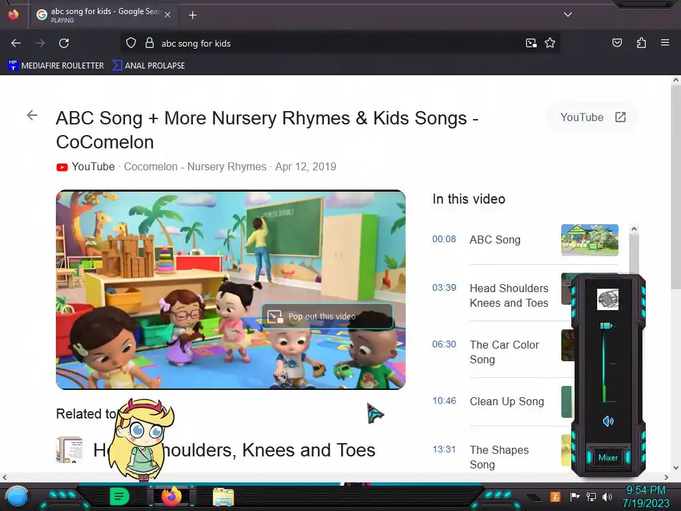Mute sound with speaker icon in volume popup

click(608, 421)
